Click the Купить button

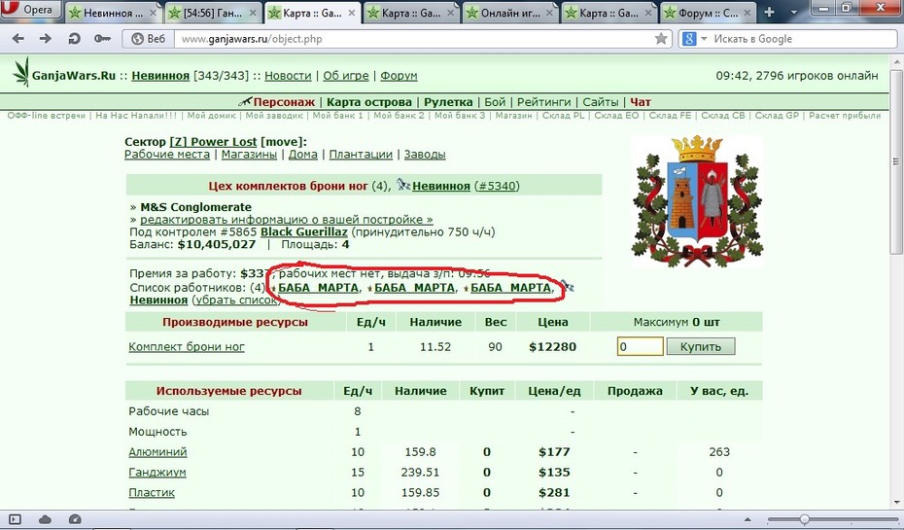[701, 346]
